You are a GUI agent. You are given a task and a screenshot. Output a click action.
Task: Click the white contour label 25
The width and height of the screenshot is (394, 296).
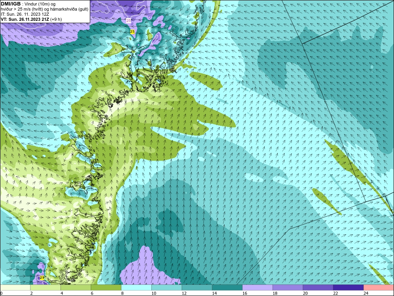click(x=128, y=20)
